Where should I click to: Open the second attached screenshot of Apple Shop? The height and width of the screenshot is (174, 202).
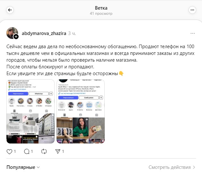tap(81, 111)
